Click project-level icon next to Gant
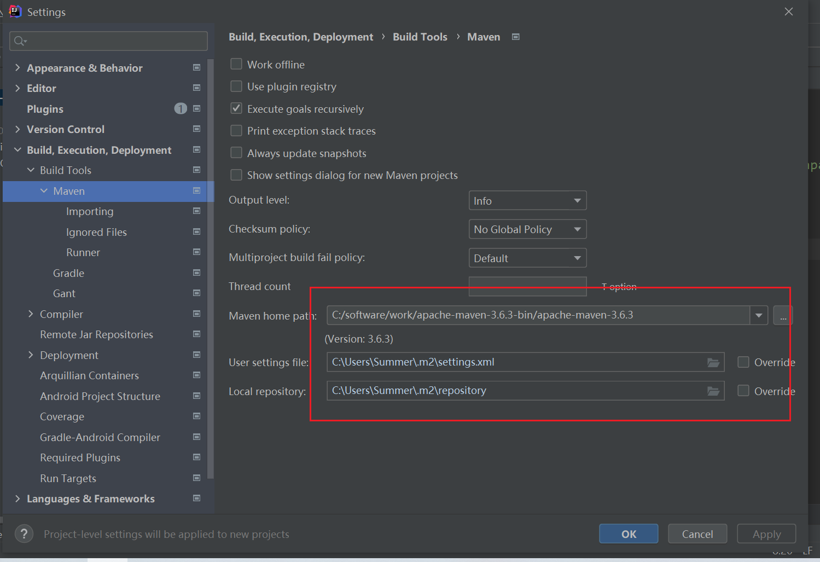 196,293
